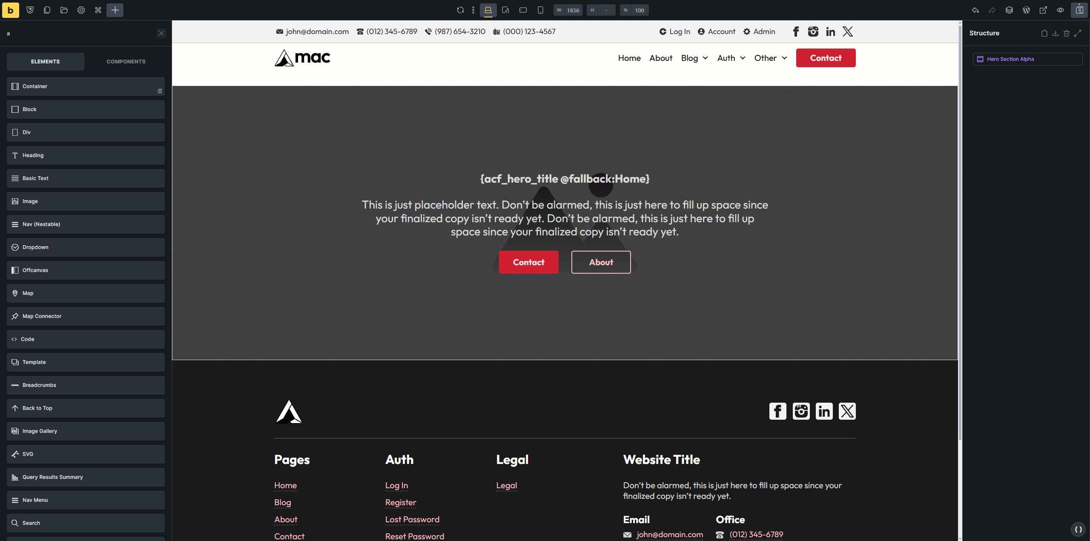
Task: Expand the Other menu dropdown chevron
Action: [x=784, y=58]
